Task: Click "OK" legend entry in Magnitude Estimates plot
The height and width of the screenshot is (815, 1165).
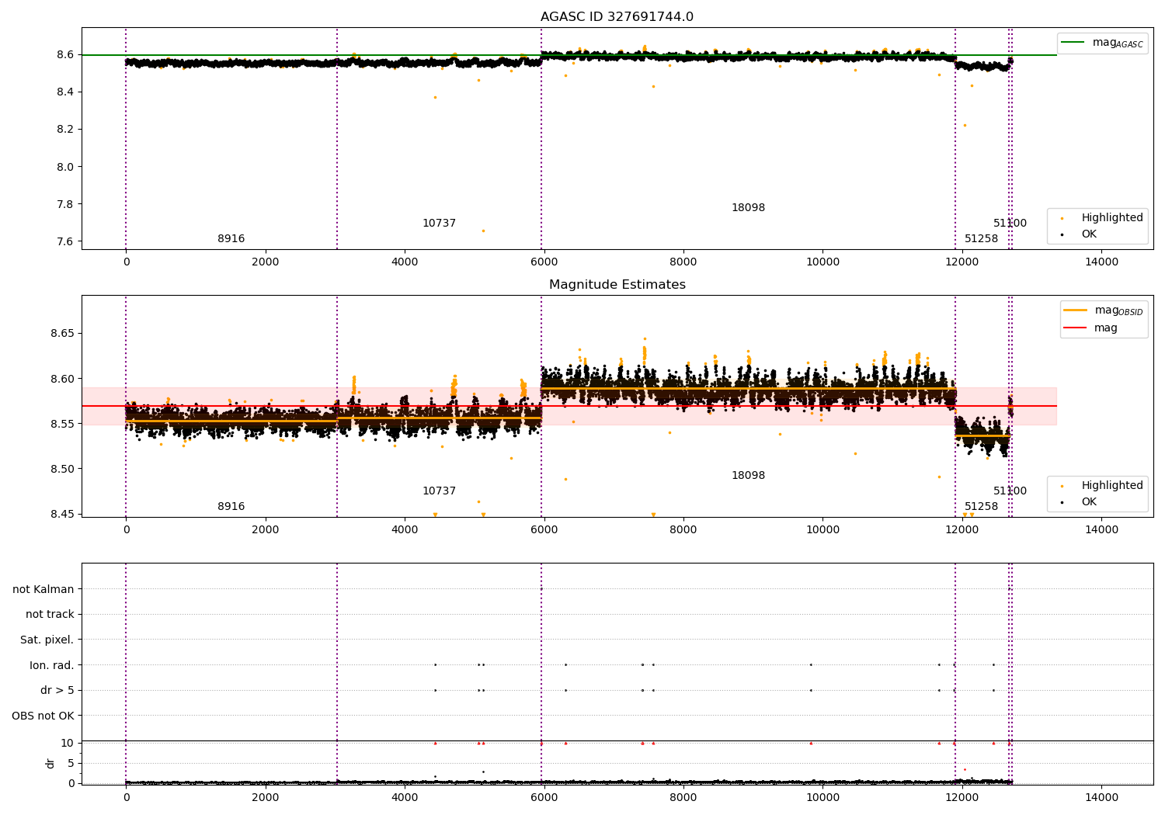Action: (1080, 501)
